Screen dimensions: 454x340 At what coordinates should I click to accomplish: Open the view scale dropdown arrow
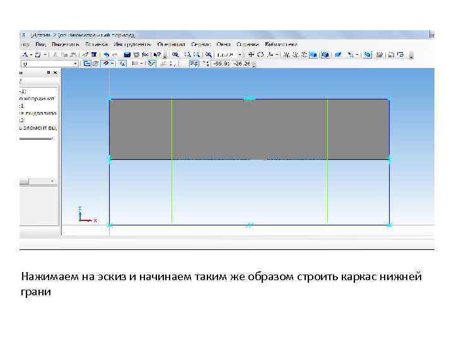(x=240, y=54)
